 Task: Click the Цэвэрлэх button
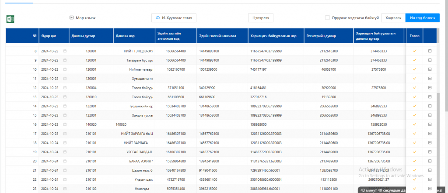[261, 17]
